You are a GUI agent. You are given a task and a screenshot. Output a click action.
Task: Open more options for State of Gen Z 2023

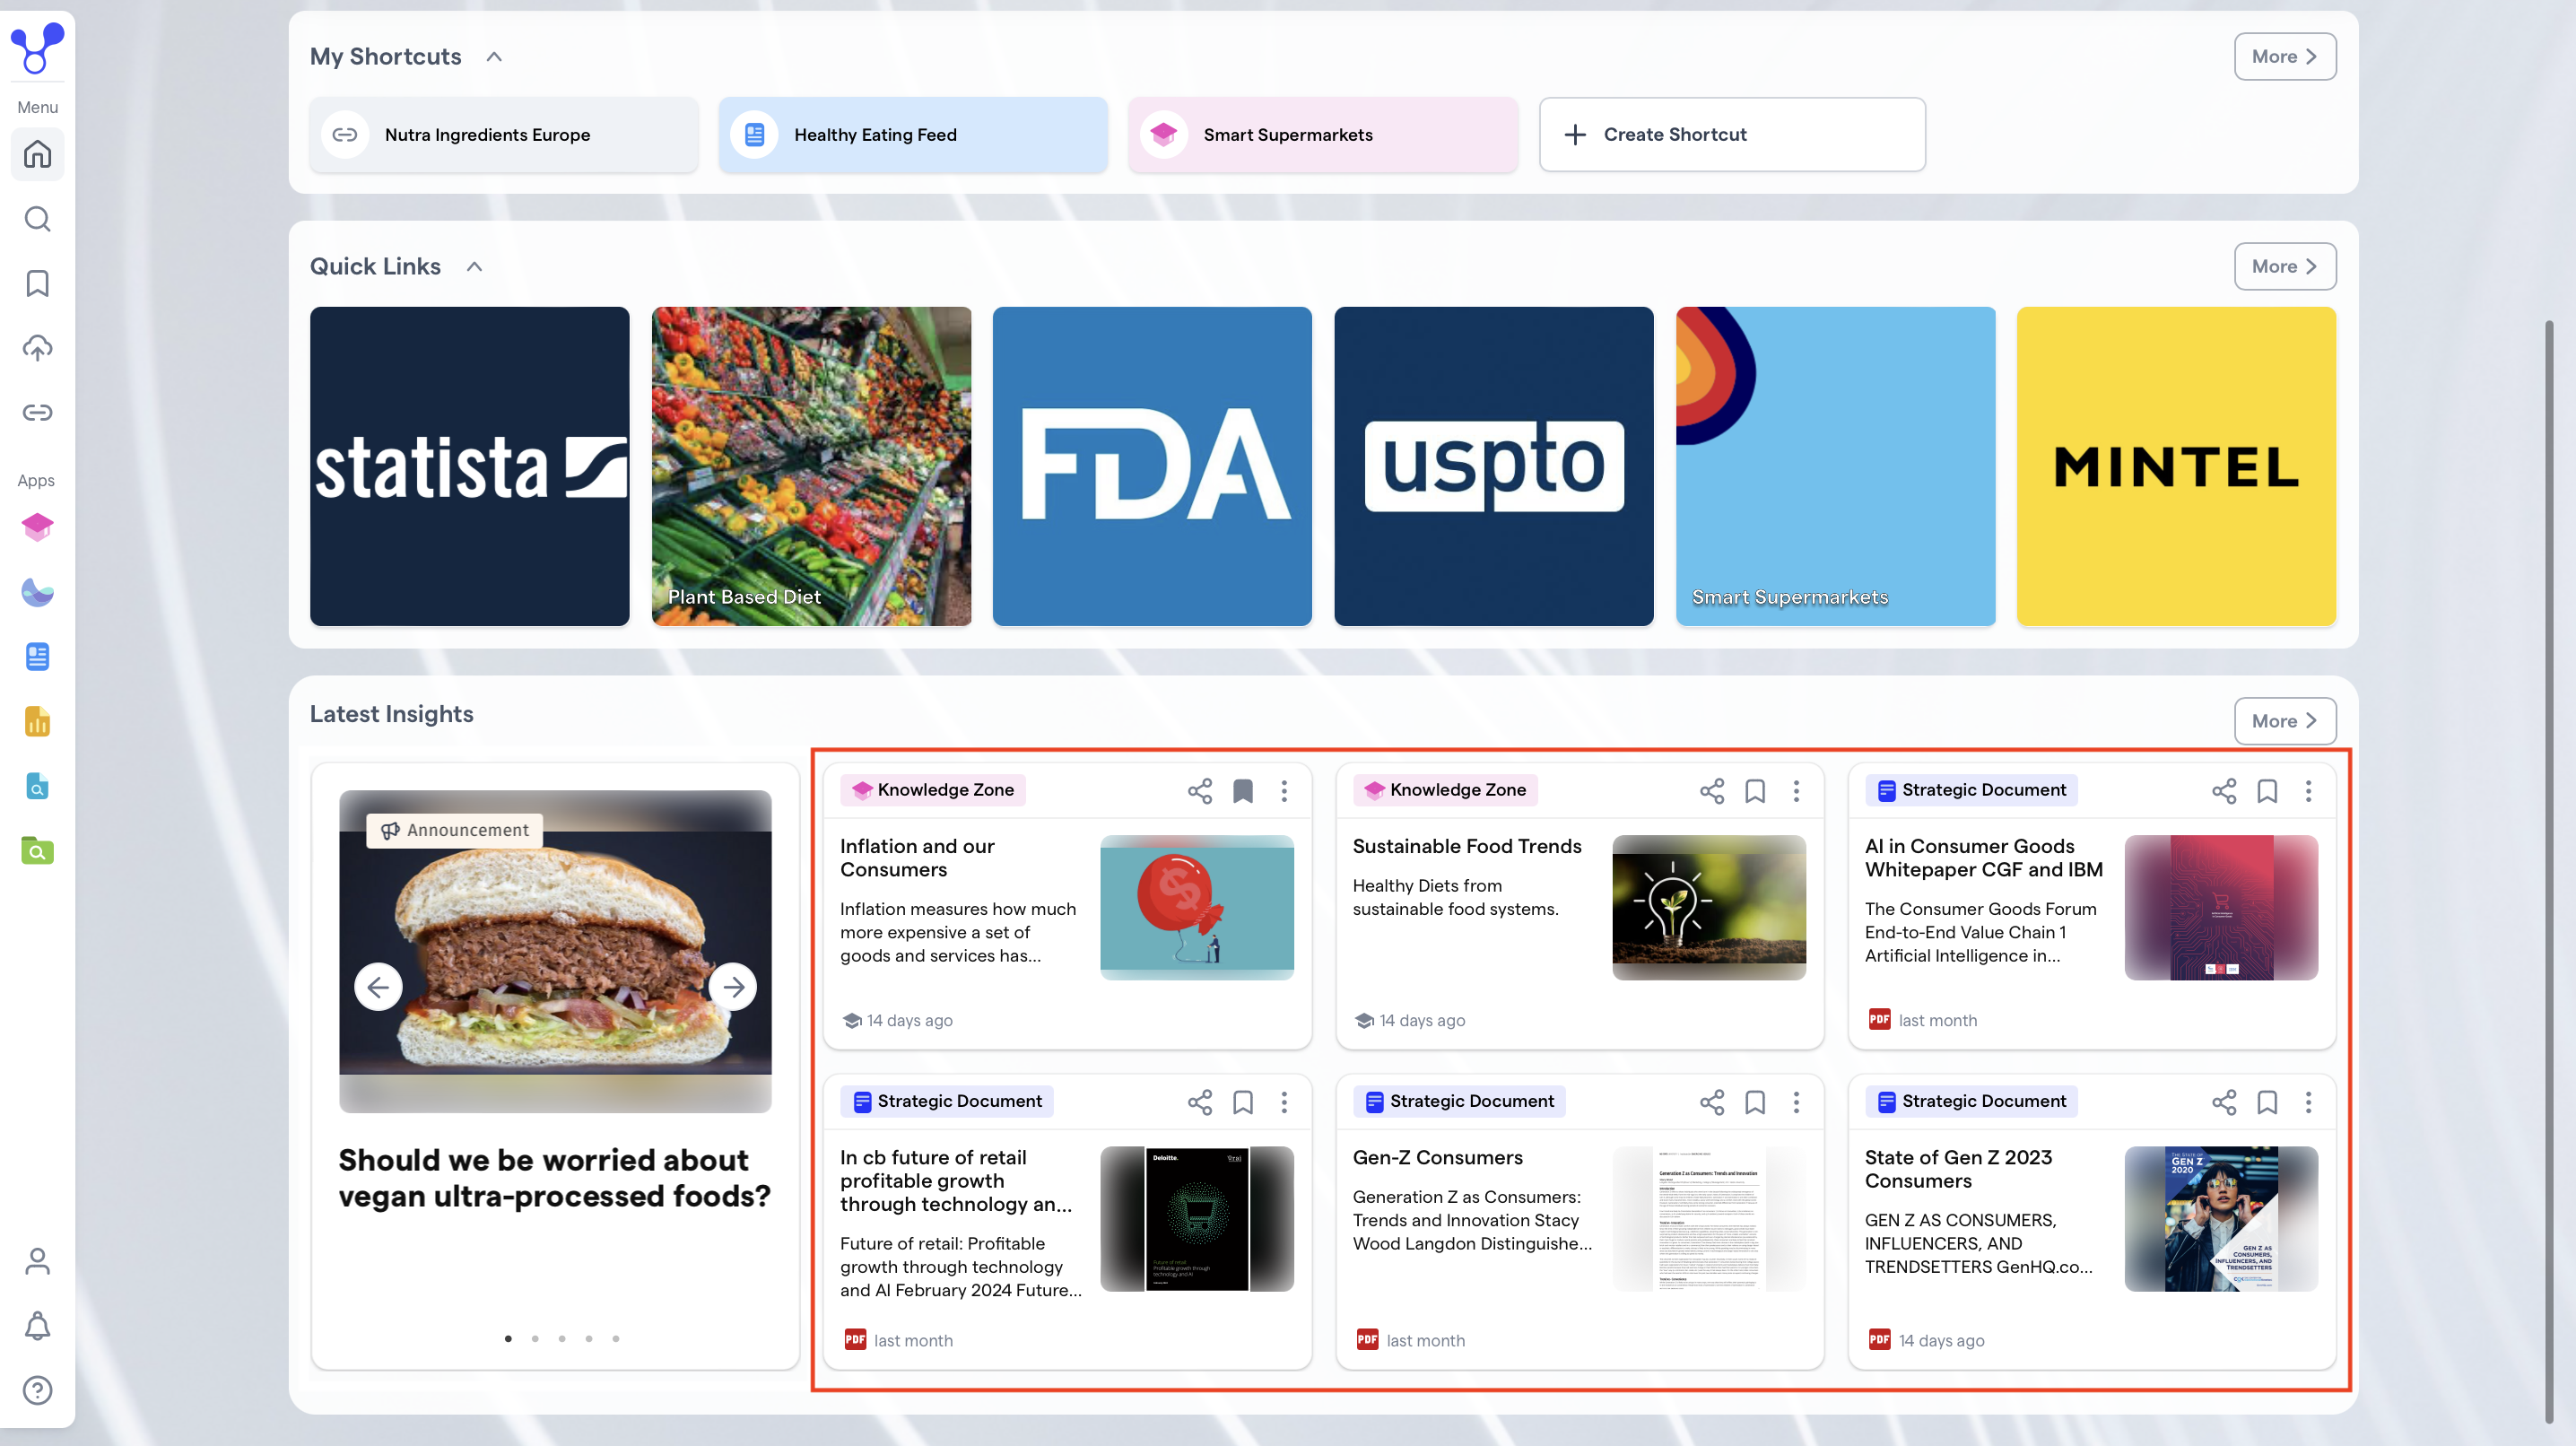(x=2308, y=1102)
